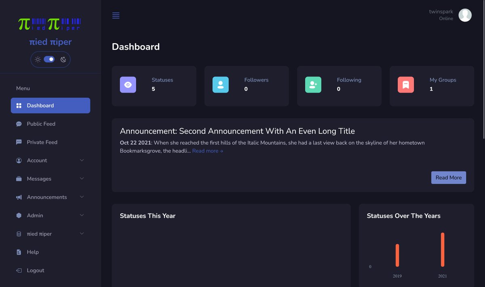Image resolution: width=485 pixels, height=287 pixels.
Task: Click the πied πiper database icon
Action: click(19, 234)
